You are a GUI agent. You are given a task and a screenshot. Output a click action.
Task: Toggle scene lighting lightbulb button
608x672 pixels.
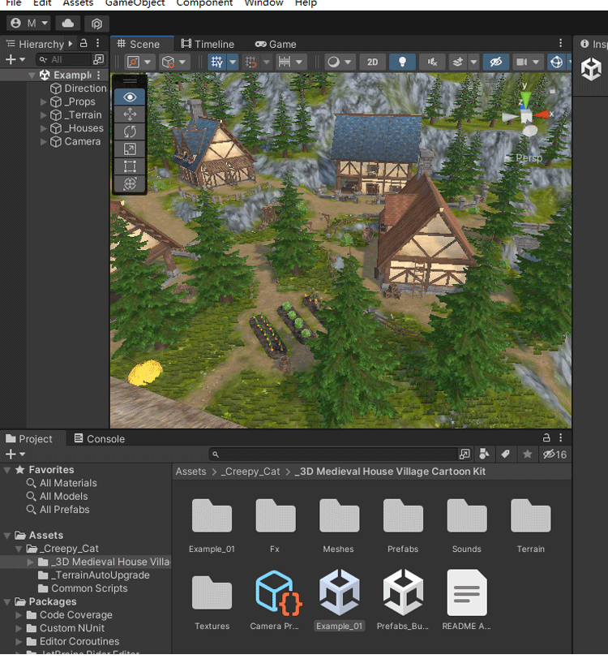(401, 62)
